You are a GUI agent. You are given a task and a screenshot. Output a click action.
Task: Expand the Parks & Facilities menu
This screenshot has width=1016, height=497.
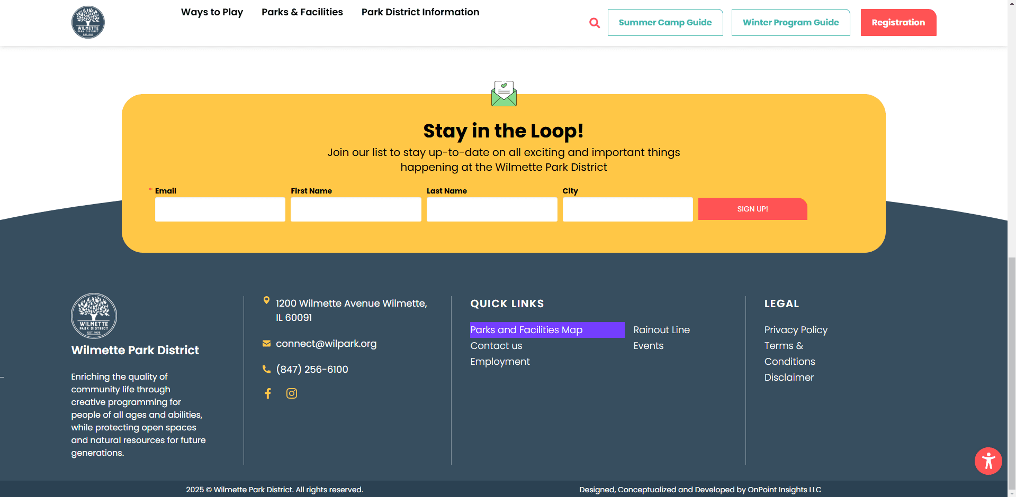302,12
